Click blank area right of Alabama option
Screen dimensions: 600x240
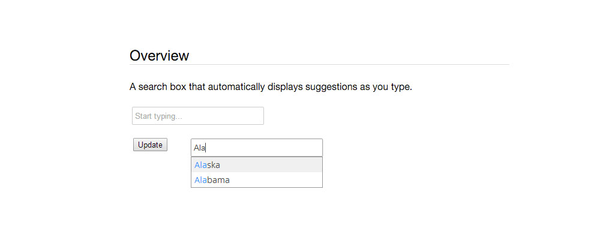pos(282,180)
